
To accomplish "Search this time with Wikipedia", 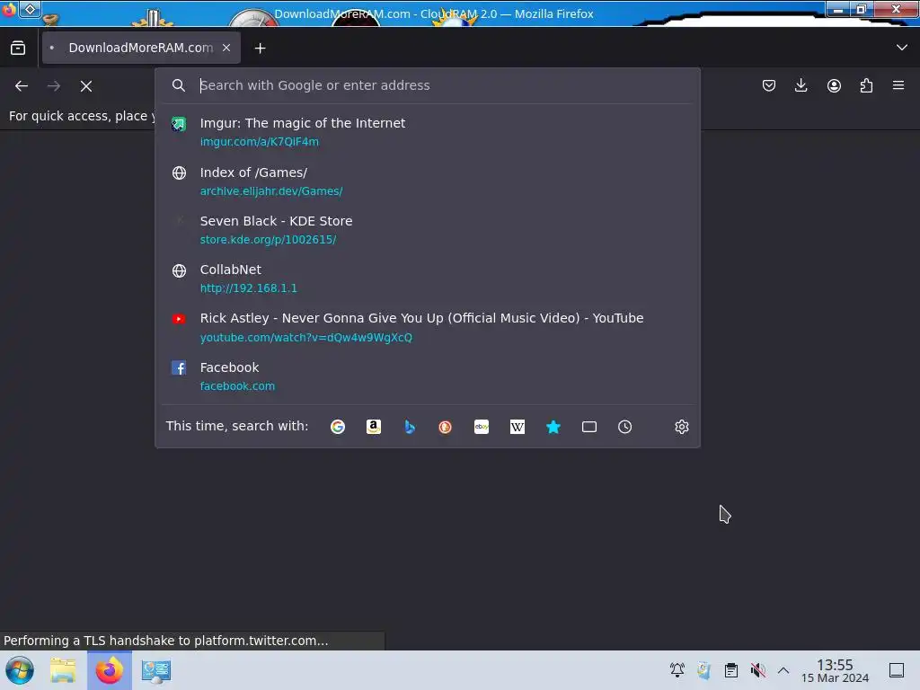I will 517,427.
